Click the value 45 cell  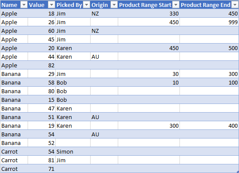(x=41, y=40)
